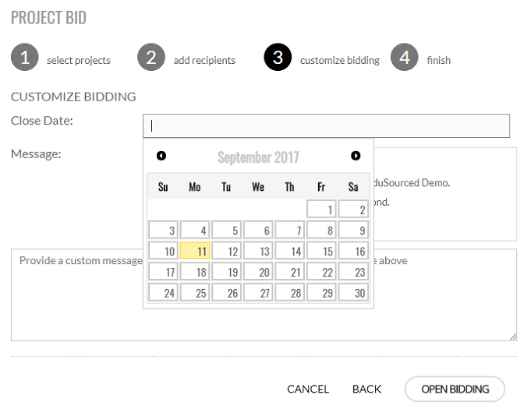The height and width of the screenshot is (416, 531).
Task: Open the select projects step label
Action: (78, 60)
